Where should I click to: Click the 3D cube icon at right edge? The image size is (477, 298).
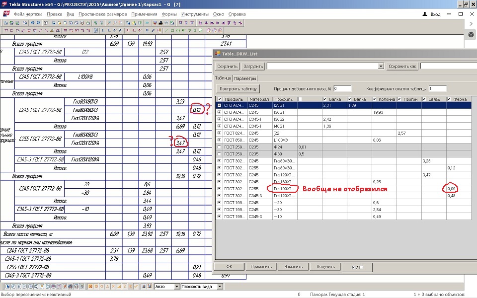(471, 35)
